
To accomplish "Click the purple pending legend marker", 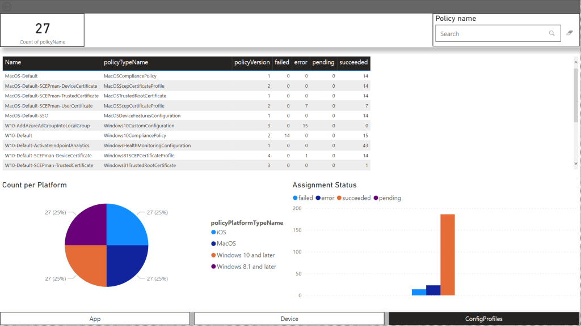I will click(376, 198).
